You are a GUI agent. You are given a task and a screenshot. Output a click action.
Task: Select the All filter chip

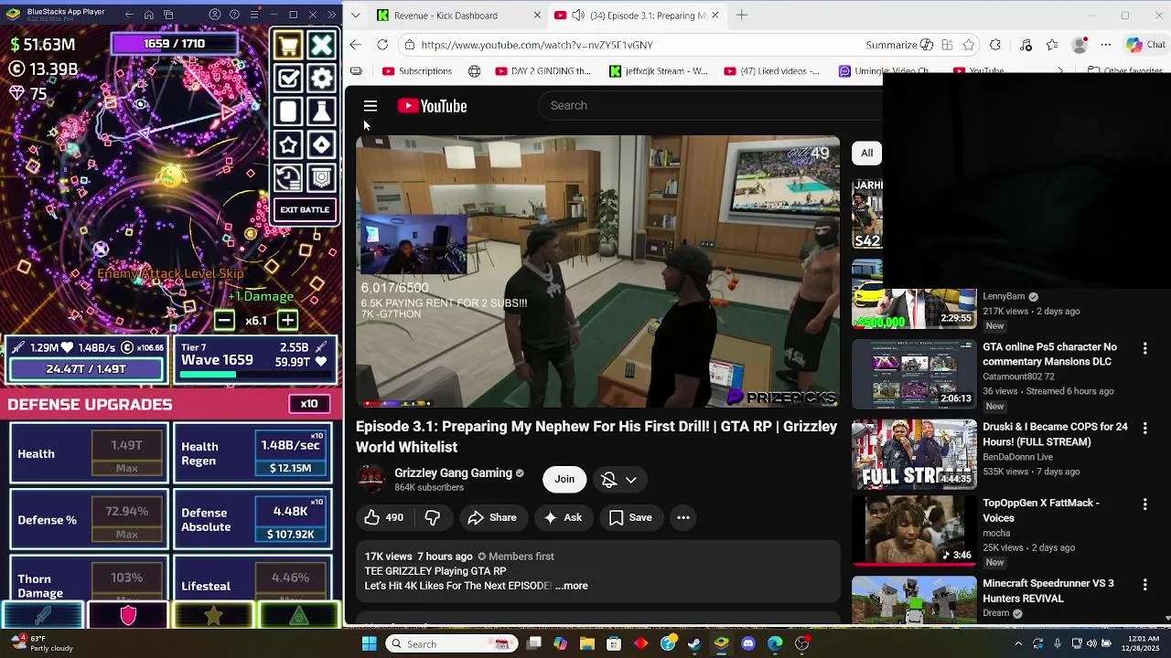(x=866, y=154)
